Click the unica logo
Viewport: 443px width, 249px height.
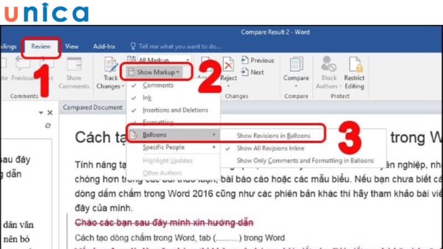pyautogui.click(x=47, y=12)
